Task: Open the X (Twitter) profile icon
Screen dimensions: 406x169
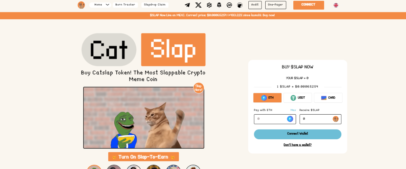Action: [198, 5]
